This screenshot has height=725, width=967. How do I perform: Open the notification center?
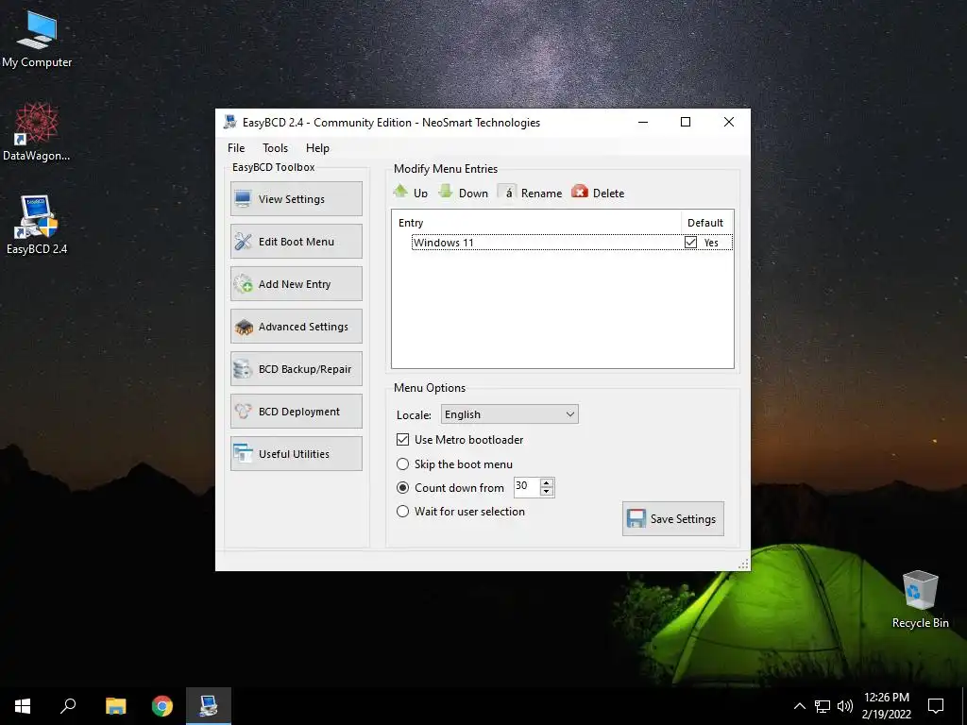936,706
